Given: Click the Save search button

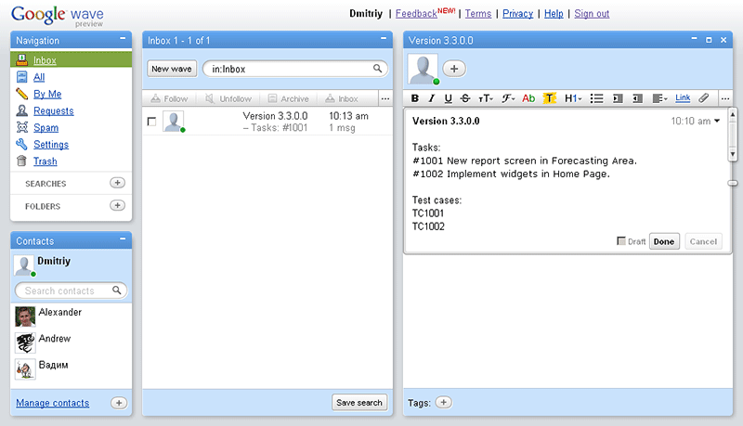Looking at the screenshot, I should tap(359, 403).
